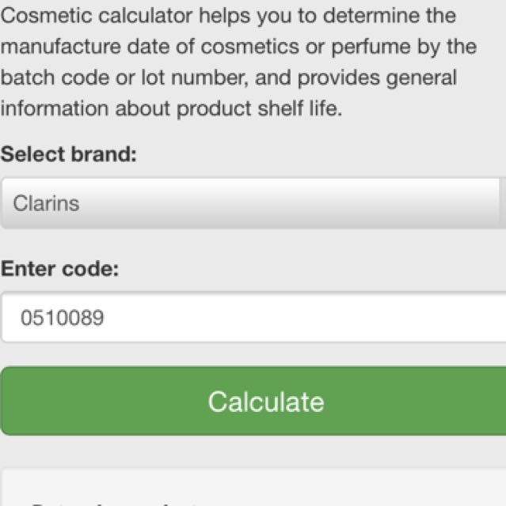Click 'product shelf life' text
Viewport: 506px width, 506px height.
point(259,108)
